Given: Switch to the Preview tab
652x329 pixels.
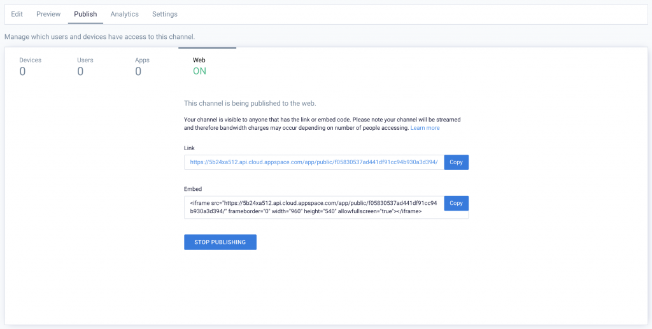Looking at the screenshot, I should point(48,14).
